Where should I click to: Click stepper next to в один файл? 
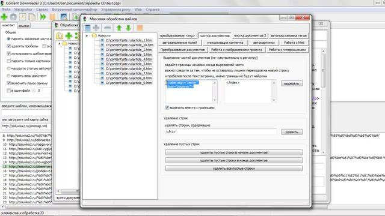(x=34, y=91)
